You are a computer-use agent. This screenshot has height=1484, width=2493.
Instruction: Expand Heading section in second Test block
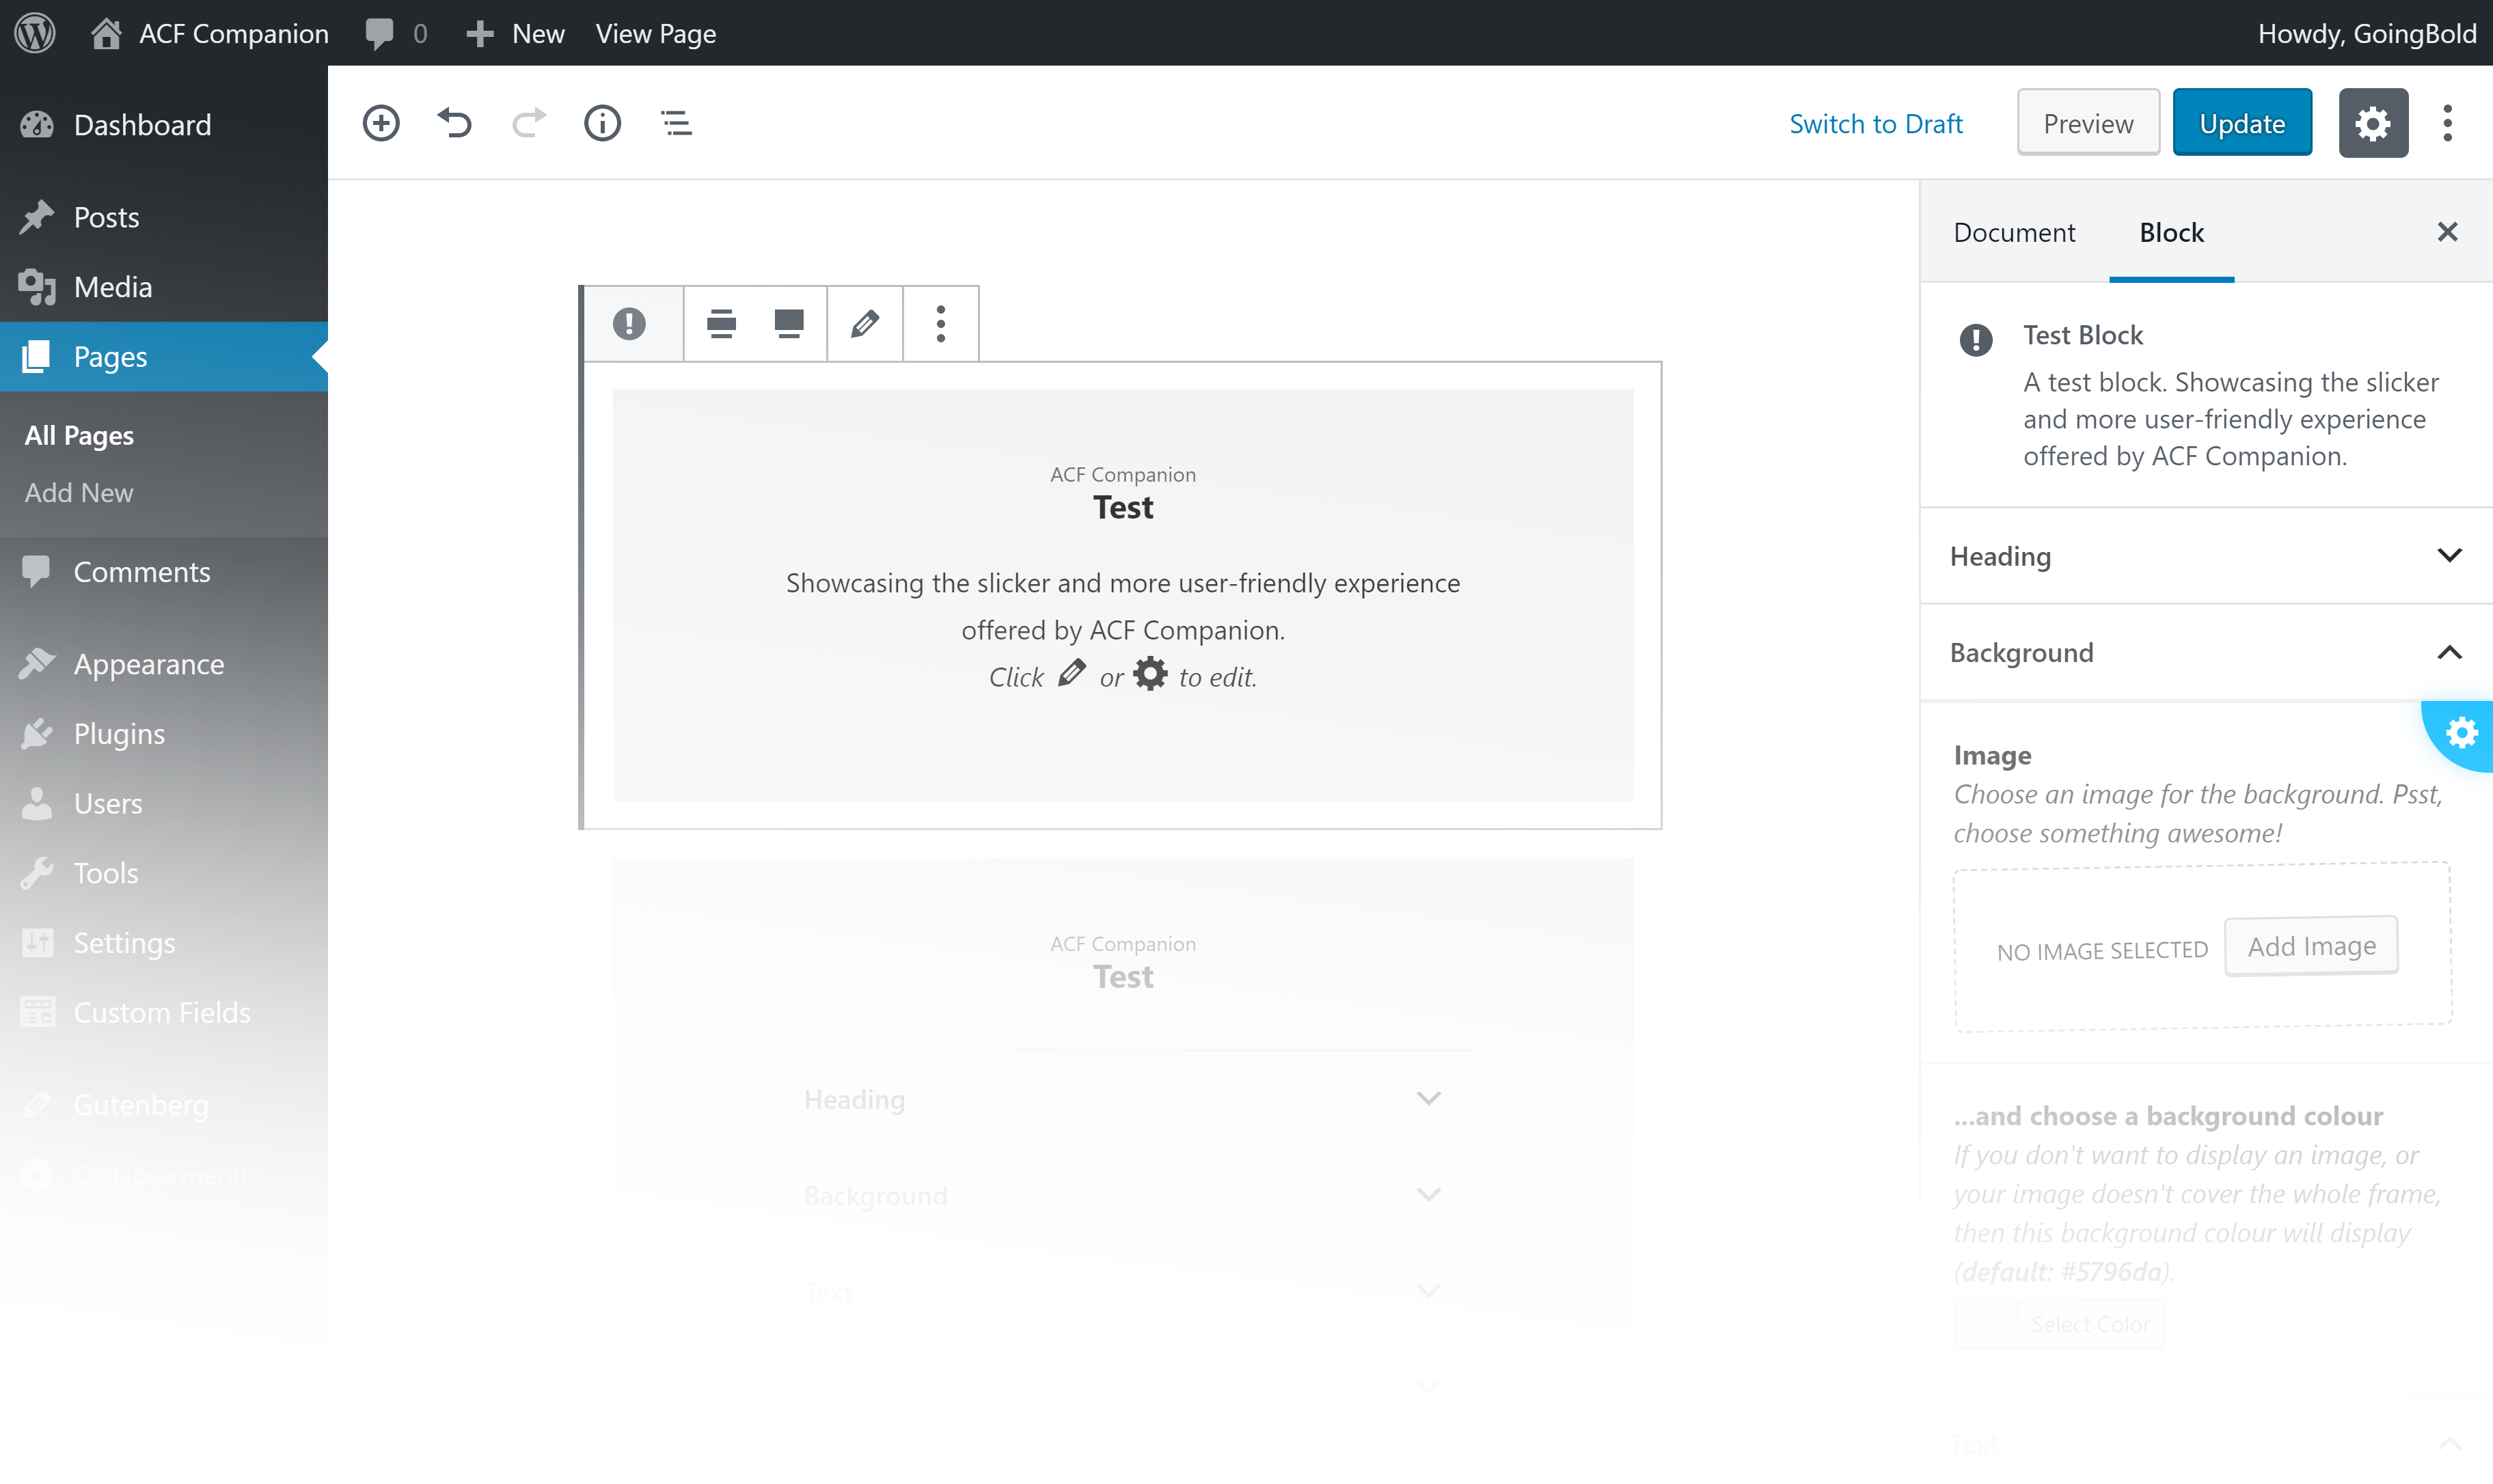(x=1123, y=1099)
